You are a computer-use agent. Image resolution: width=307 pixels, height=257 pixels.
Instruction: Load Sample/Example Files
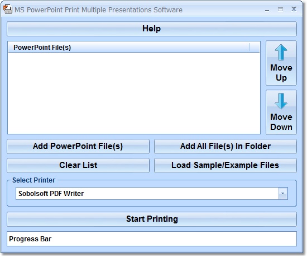pyautogui.click(x=226, y=165)
